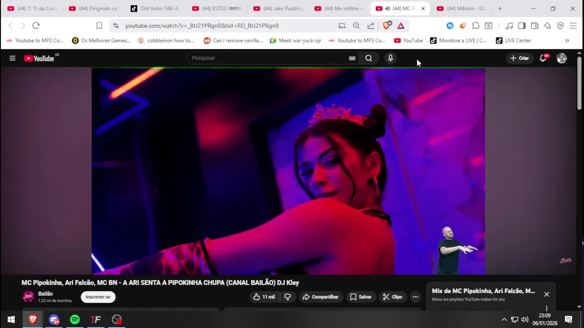Open Meet: wai-yuck-ojr bookmark
The width and height of the screenshot is (584, 328).
click(x=295, y=41)
